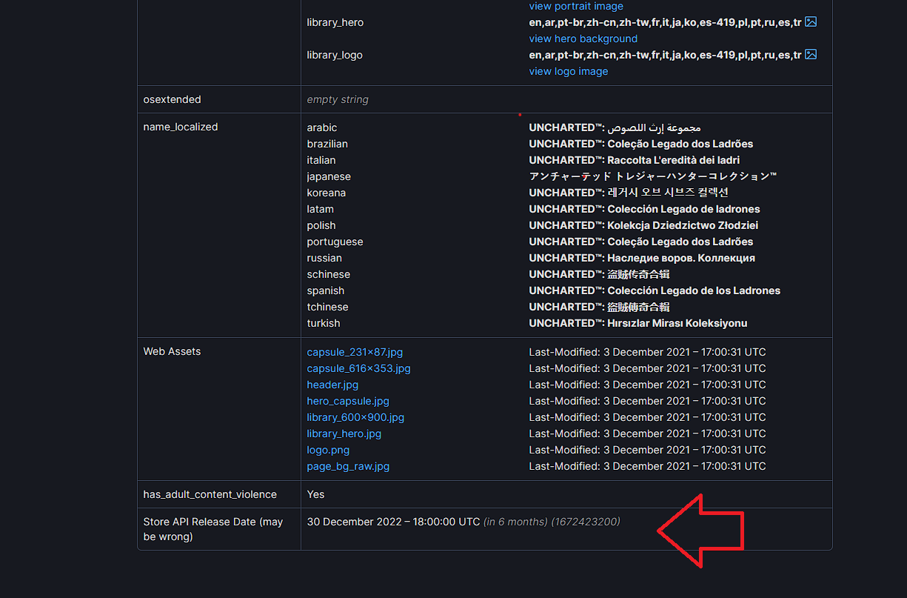Select the latam title 'Colección Legado de ladrones'

point(683,209)
